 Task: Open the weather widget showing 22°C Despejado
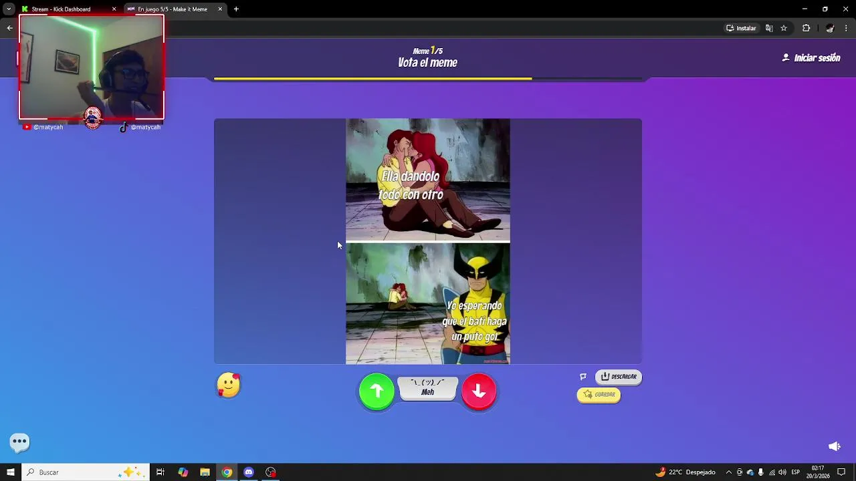click(685, 472)
